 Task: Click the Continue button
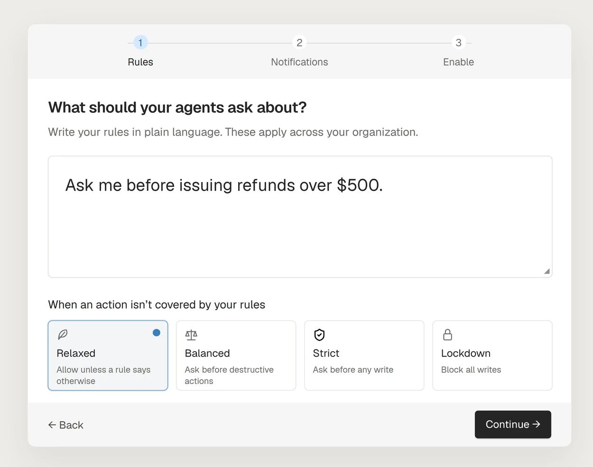[513, 424]
